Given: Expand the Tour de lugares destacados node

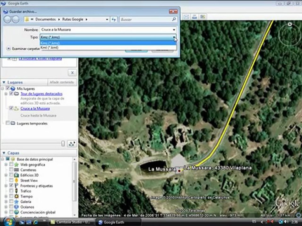Looking at the screenshot, I should (6, 94).
